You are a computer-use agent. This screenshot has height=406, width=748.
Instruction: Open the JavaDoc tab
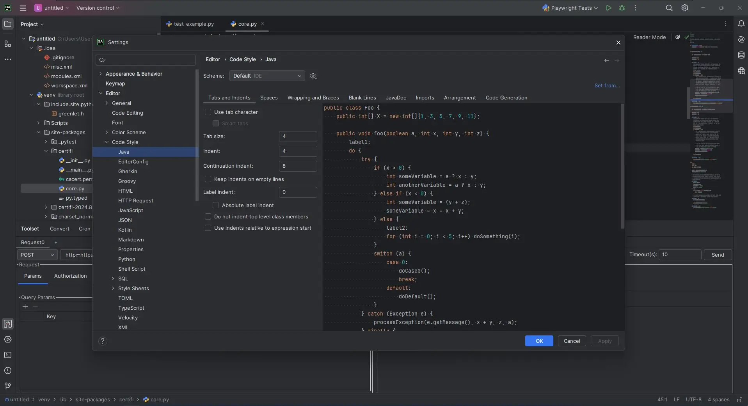coord(396,98)
